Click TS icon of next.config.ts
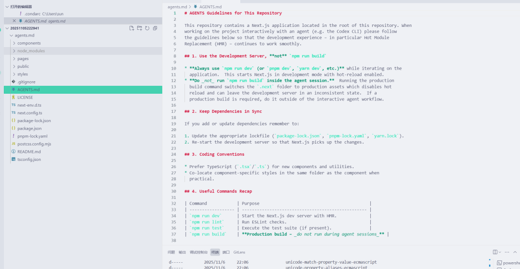 click(x=13, y=113)
